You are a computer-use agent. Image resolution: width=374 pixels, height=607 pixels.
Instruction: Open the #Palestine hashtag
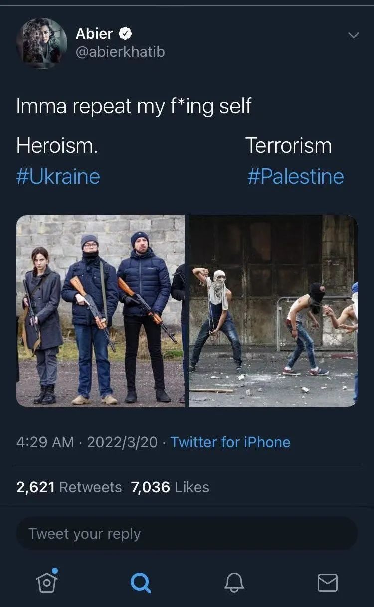click(x=295, y=177)
